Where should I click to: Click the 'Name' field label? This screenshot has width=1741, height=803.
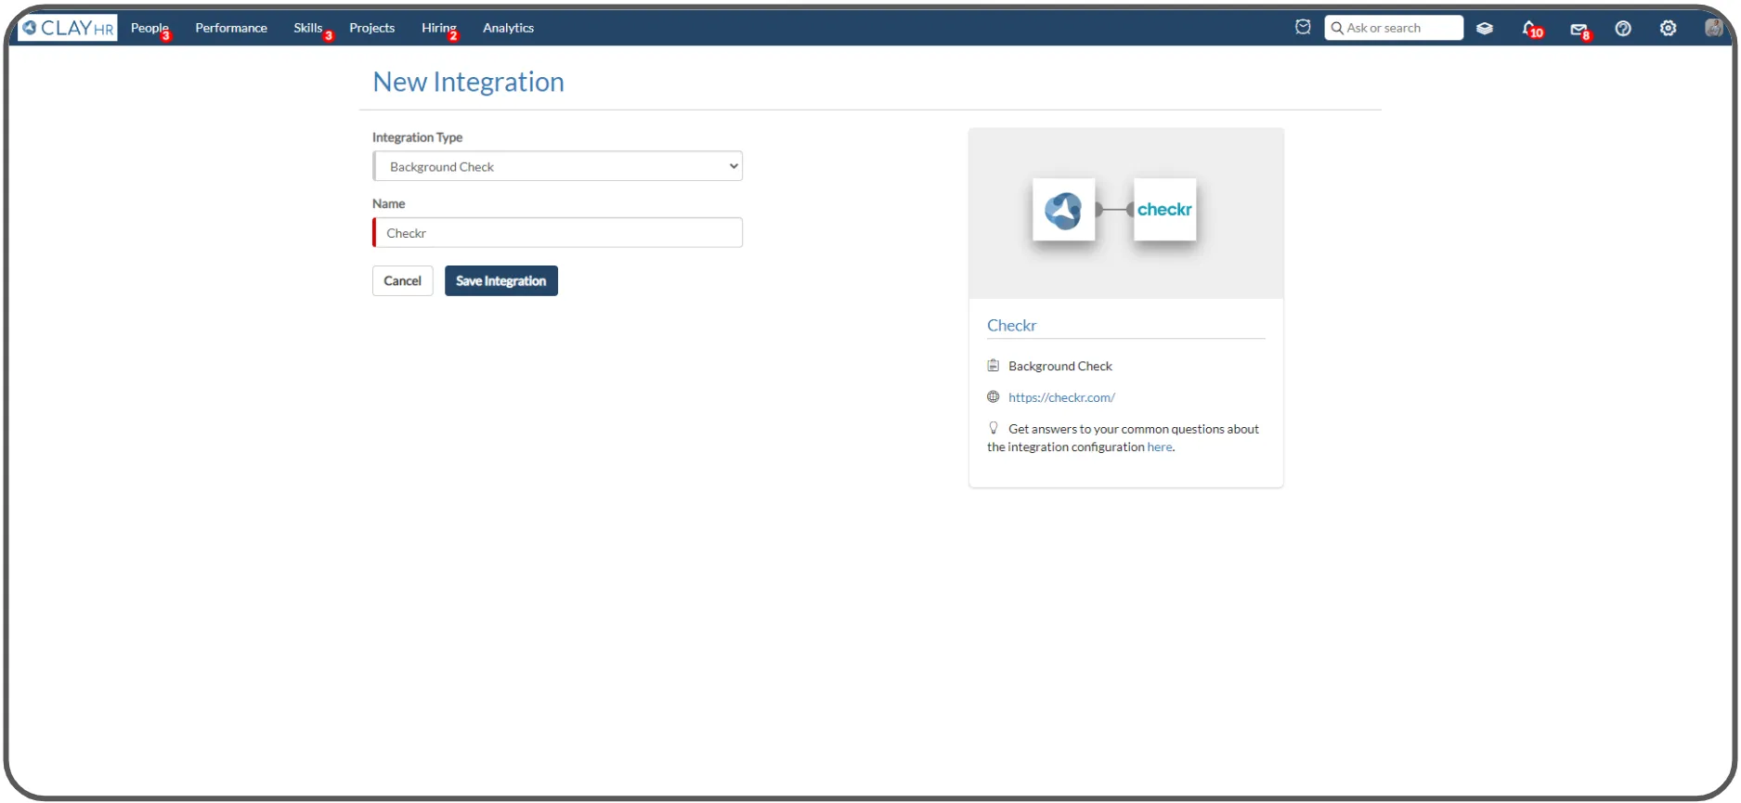tap(388, 204)
